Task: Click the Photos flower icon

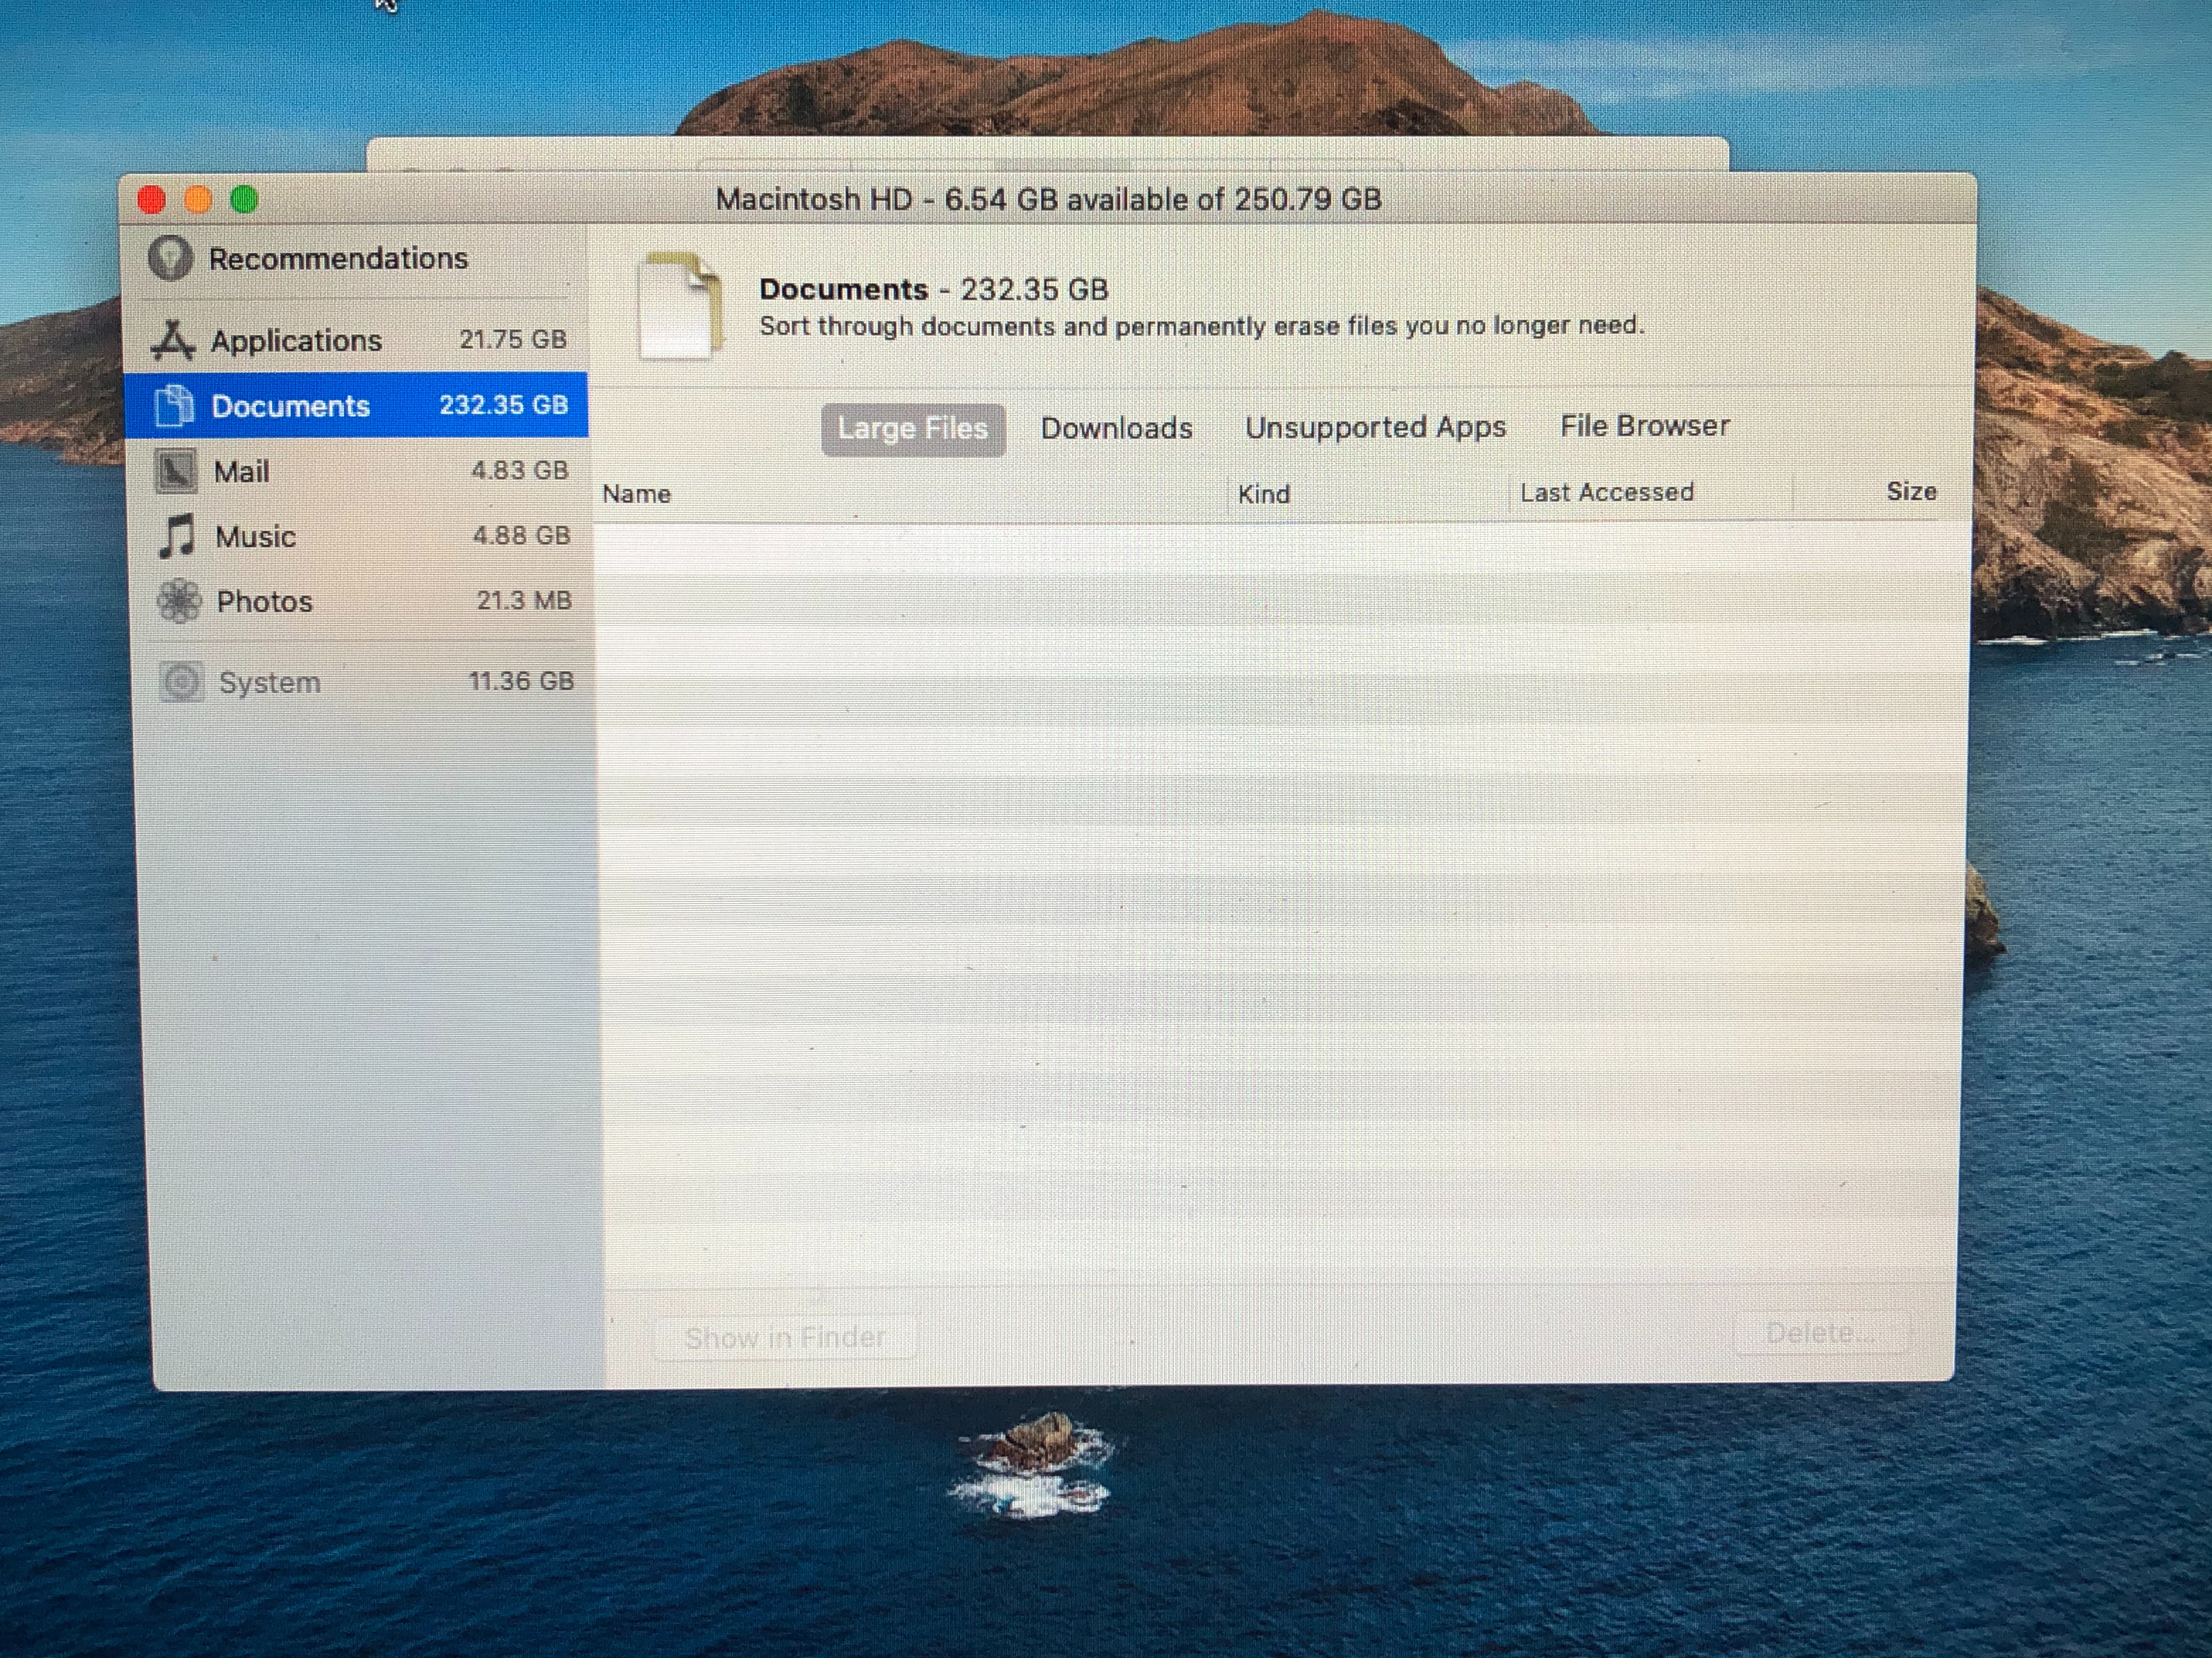Action: click(x=180, y=600)
